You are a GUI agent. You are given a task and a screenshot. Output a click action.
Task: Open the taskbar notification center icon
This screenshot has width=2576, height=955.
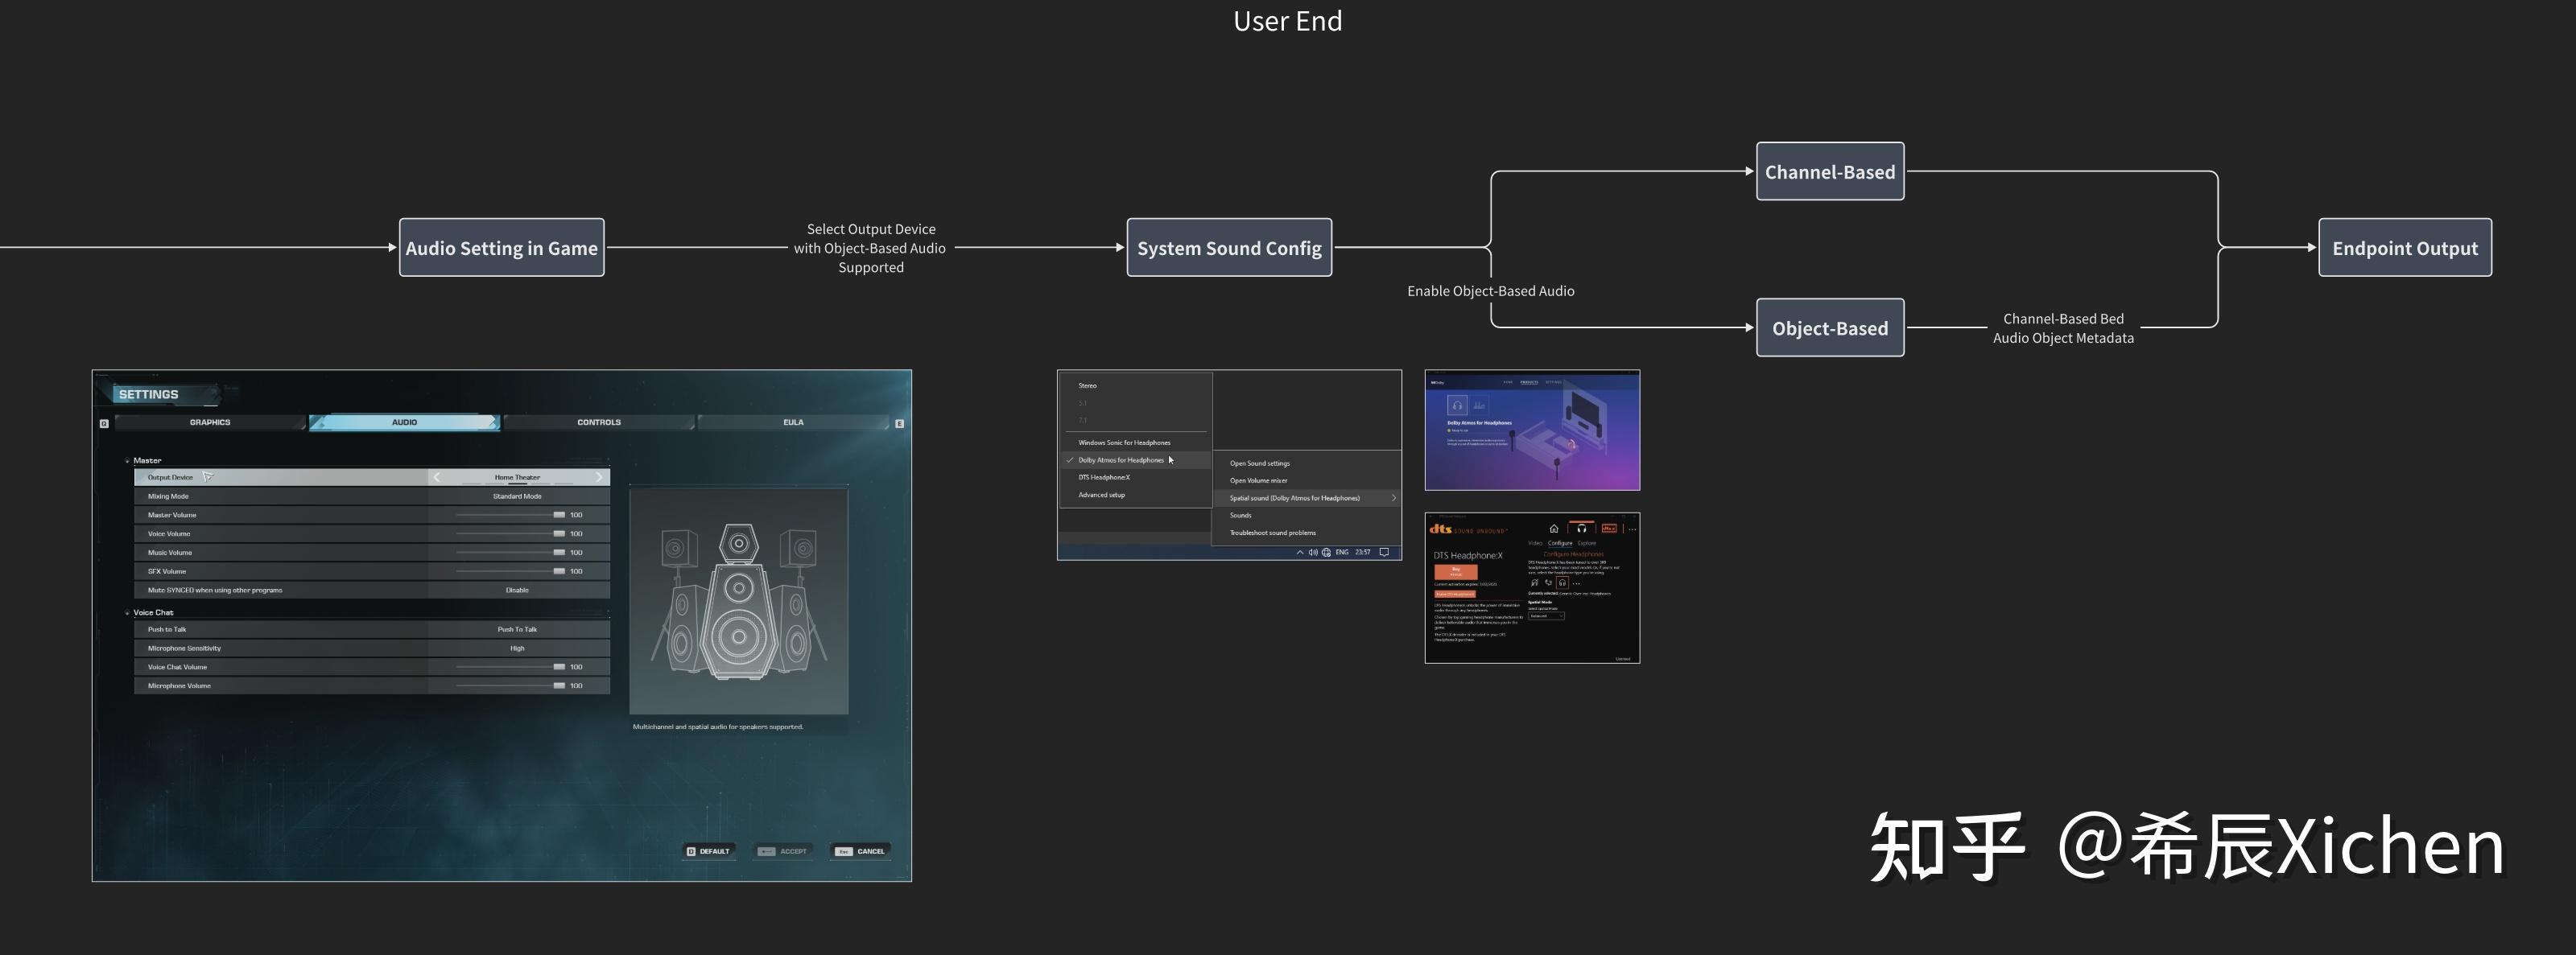[x=1384, y=553]
